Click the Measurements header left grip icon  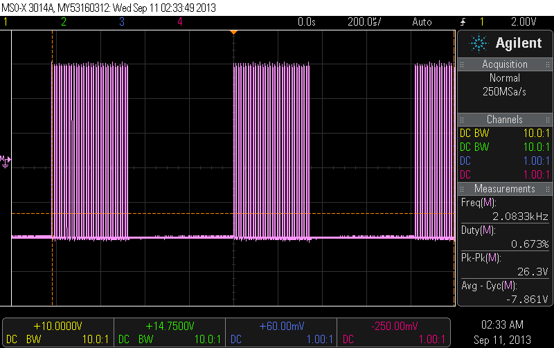coord(462,189)
